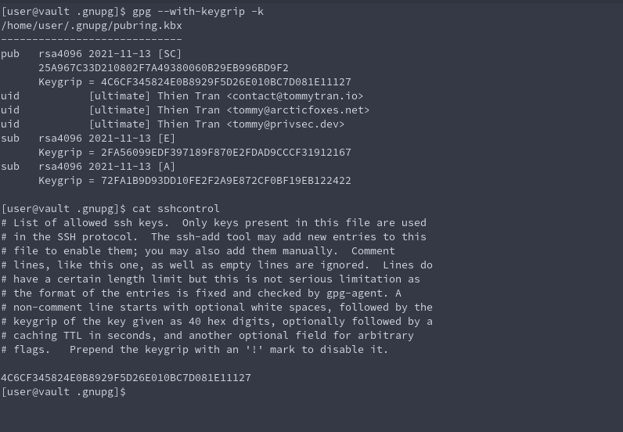The height and width of the screenshot is (432, 623).
Task: Click the 'pub' label of the primary key
Action: (x=10, y=54)
